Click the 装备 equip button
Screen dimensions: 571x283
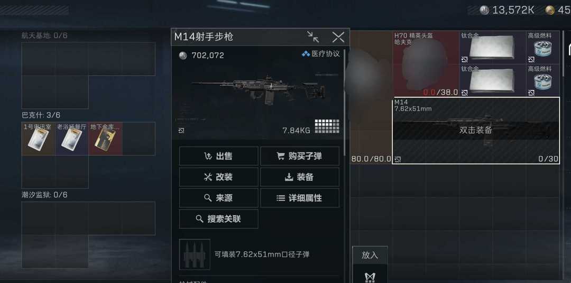pyautogui.click(x=300, y=177)
